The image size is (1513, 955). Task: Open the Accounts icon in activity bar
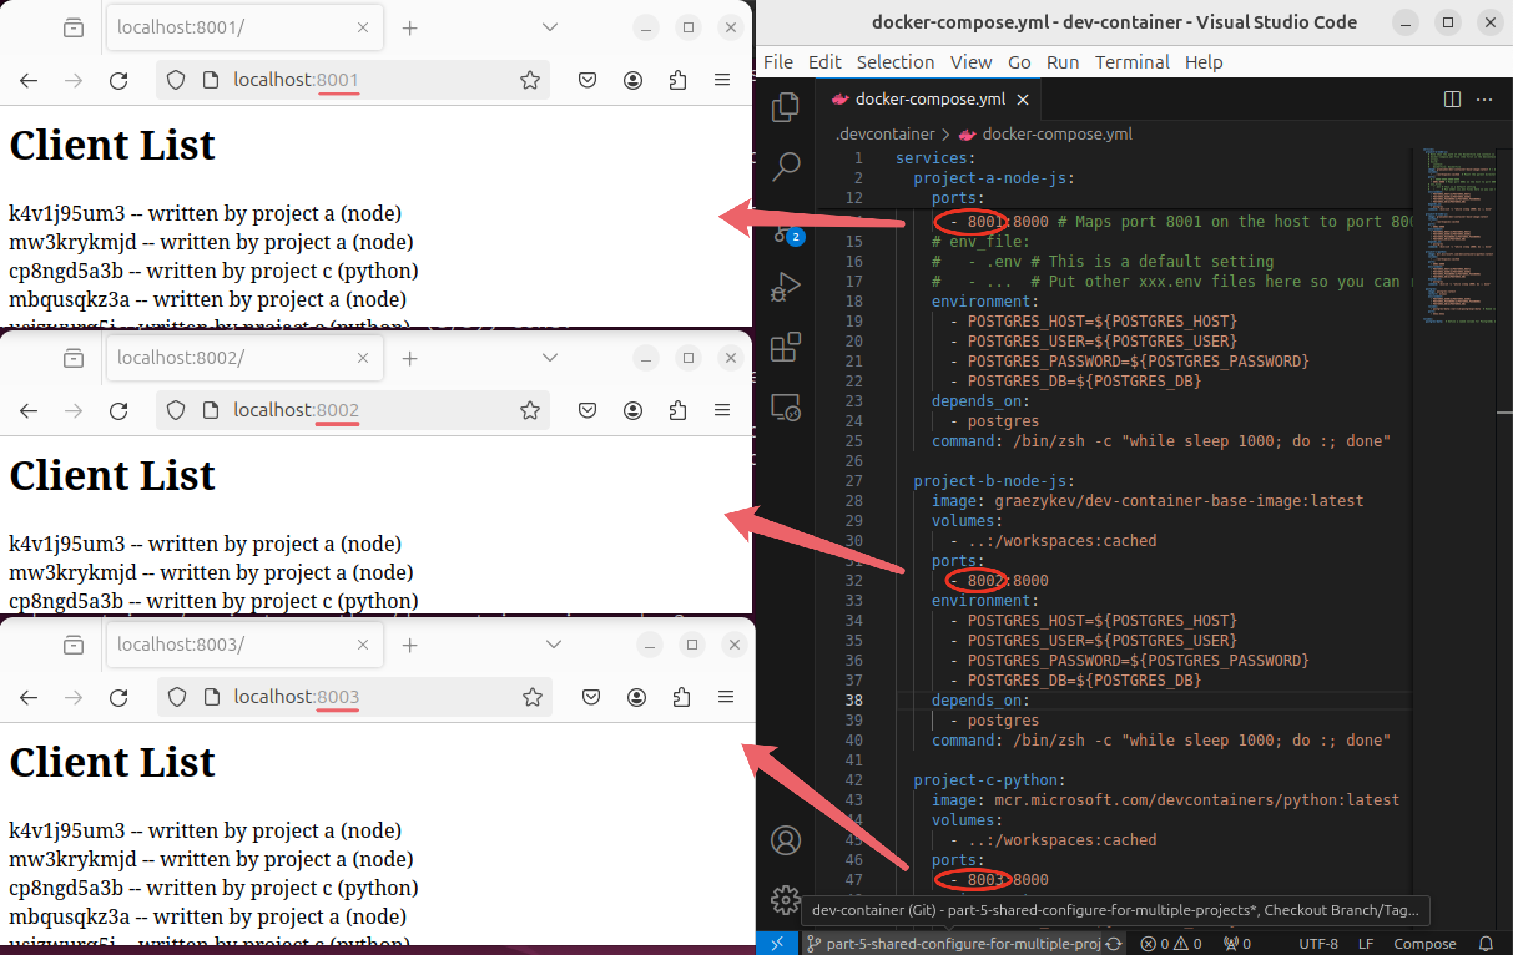[785, 840]
